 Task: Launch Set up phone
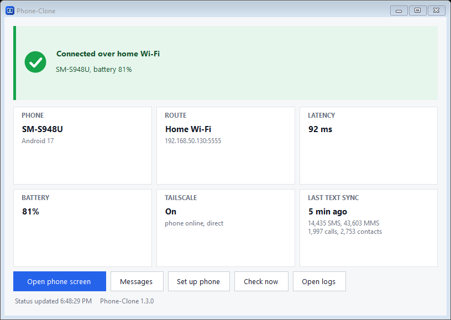(199, 281)
